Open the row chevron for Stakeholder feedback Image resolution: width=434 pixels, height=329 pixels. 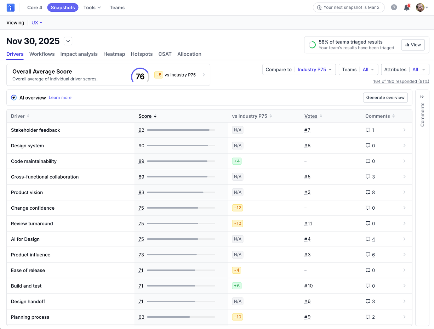coord(405,130)
